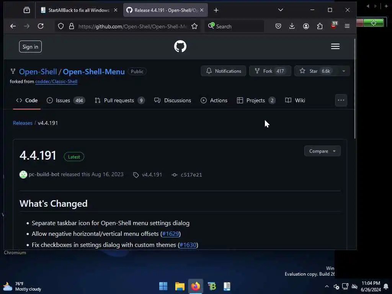This screenshot has width=392, height=294.
Task: Open Firefox downloads panel
Action: tap(292, 26)
